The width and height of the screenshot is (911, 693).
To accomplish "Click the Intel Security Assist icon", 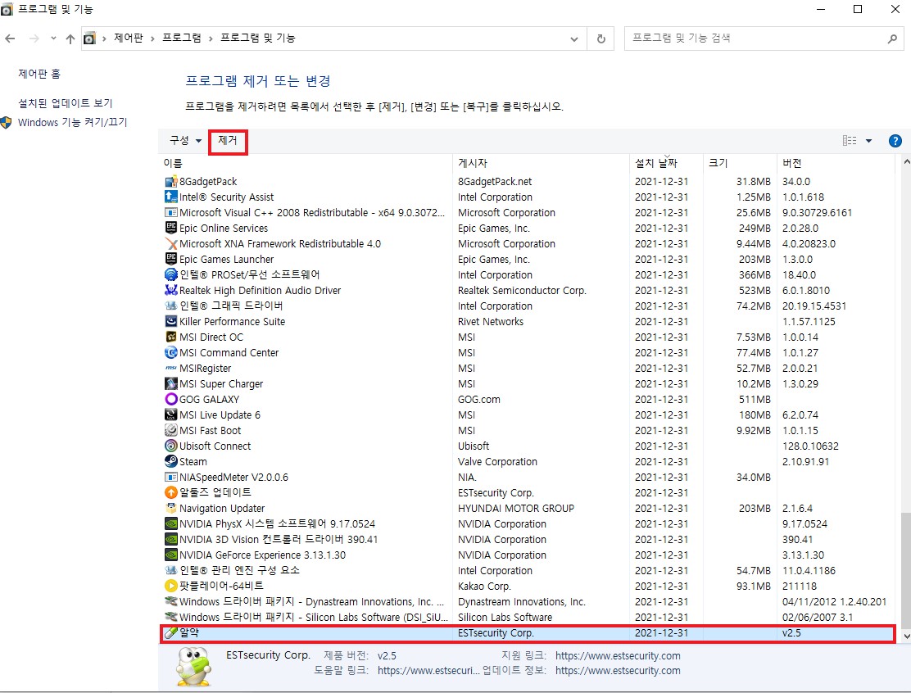I will (x=170, y=197).
